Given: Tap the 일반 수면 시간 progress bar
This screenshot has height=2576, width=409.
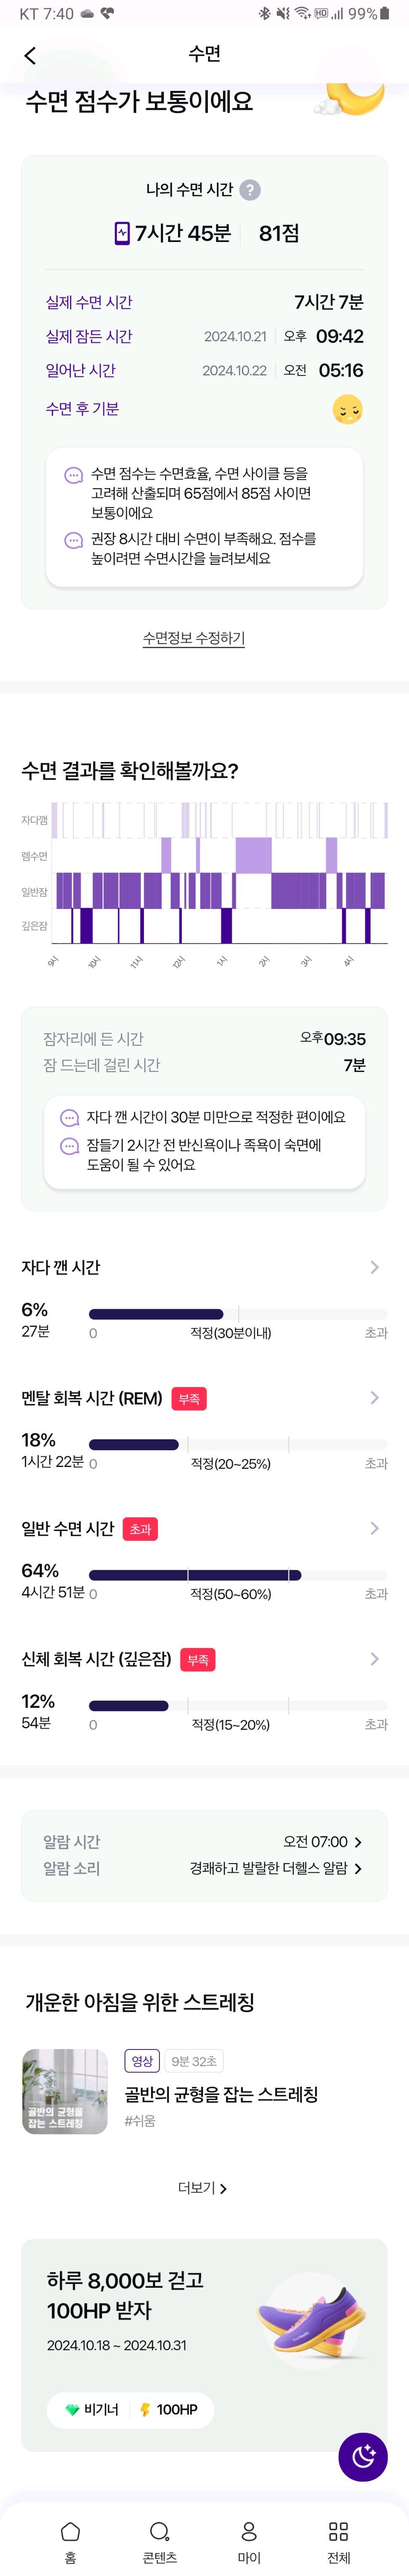Looking at the screenshot, I should [238, 1575].
